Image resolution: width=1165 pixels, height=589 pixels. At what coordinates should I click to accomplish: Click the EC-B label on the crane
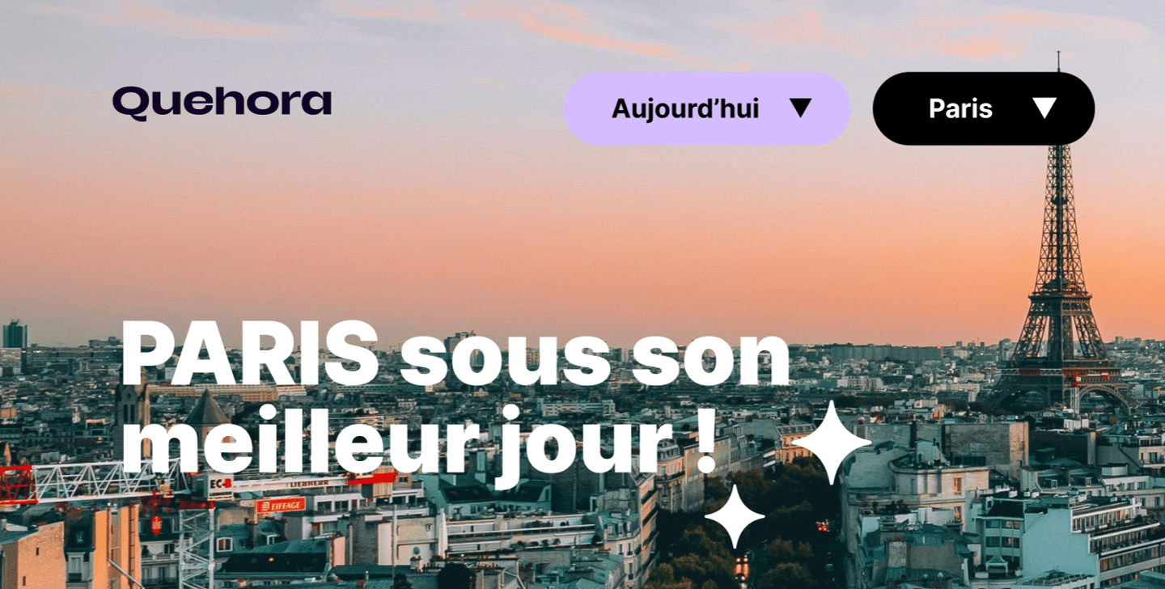tap(220, 484)
